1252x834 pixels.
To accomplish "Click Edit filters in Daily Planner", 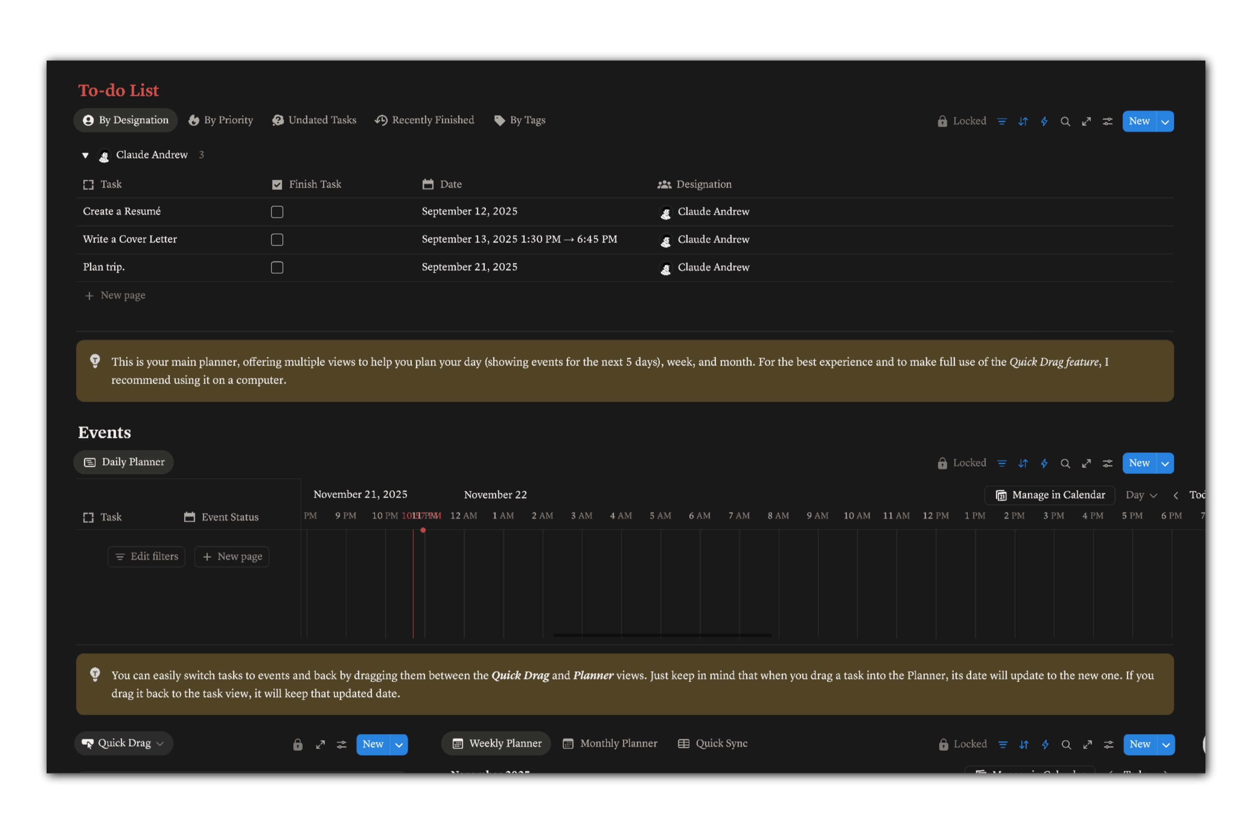I will pos(146,556).
